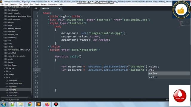This screenshot has width=191, height=107.
Task: Select the css subfolder icon
Action: (7, 71)
